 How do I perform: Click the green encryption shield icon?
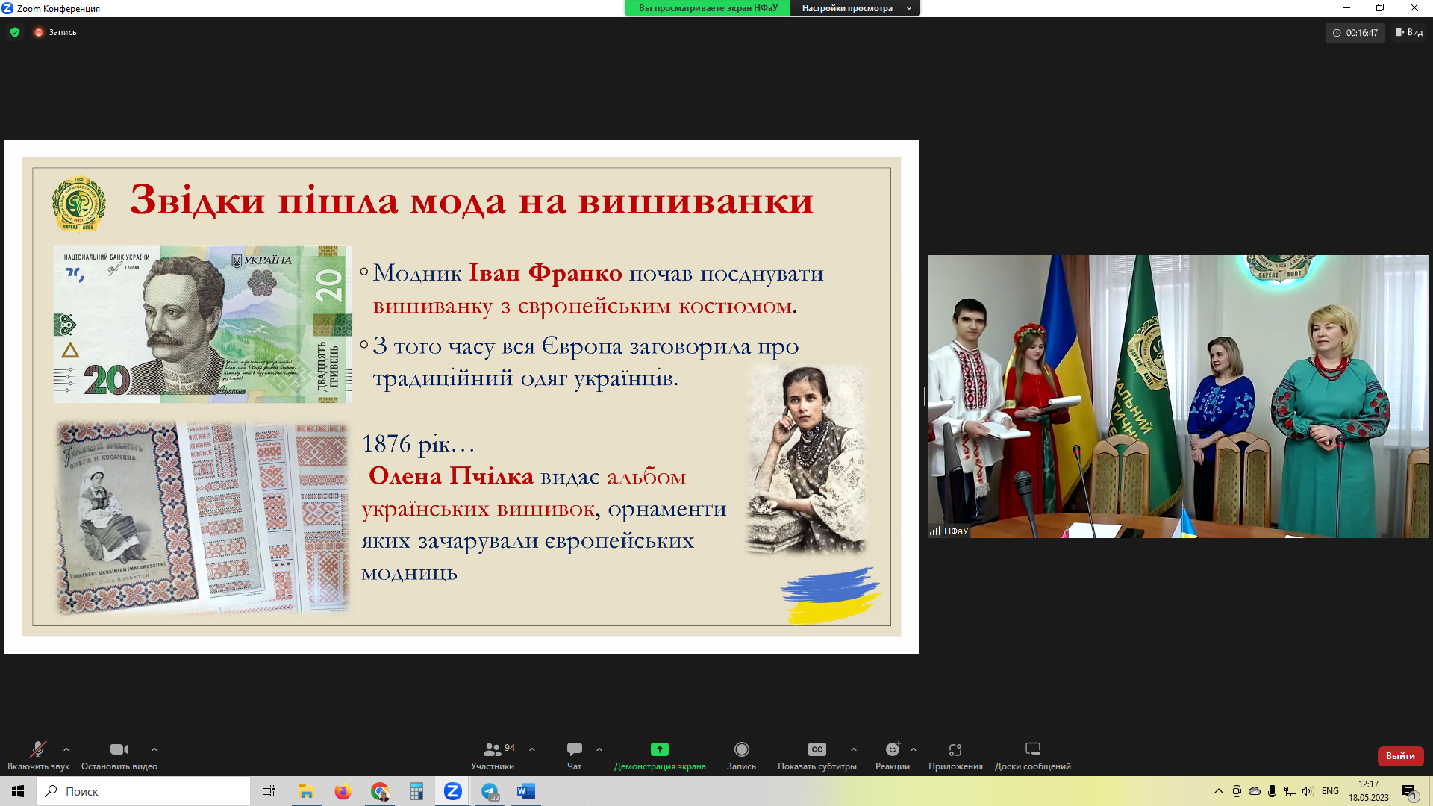point(15,32)
